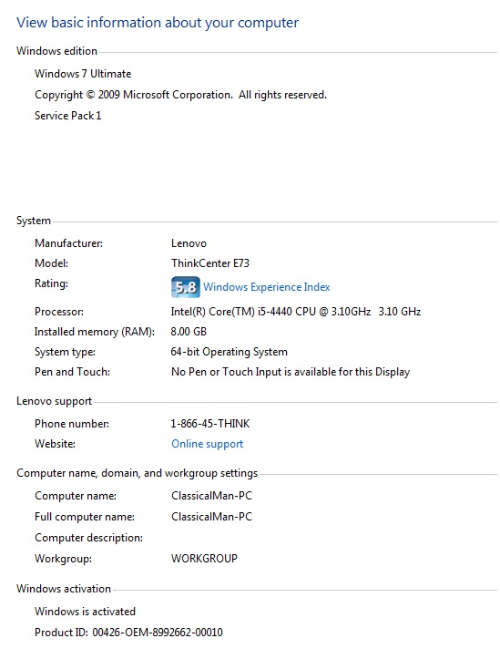Select the 64-bit Operating System text
Screen dimensions: 500x659
tap(229, 352)
